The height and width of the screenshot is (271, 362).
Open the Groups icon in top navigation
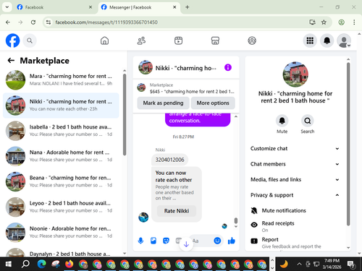click(252, 40)
